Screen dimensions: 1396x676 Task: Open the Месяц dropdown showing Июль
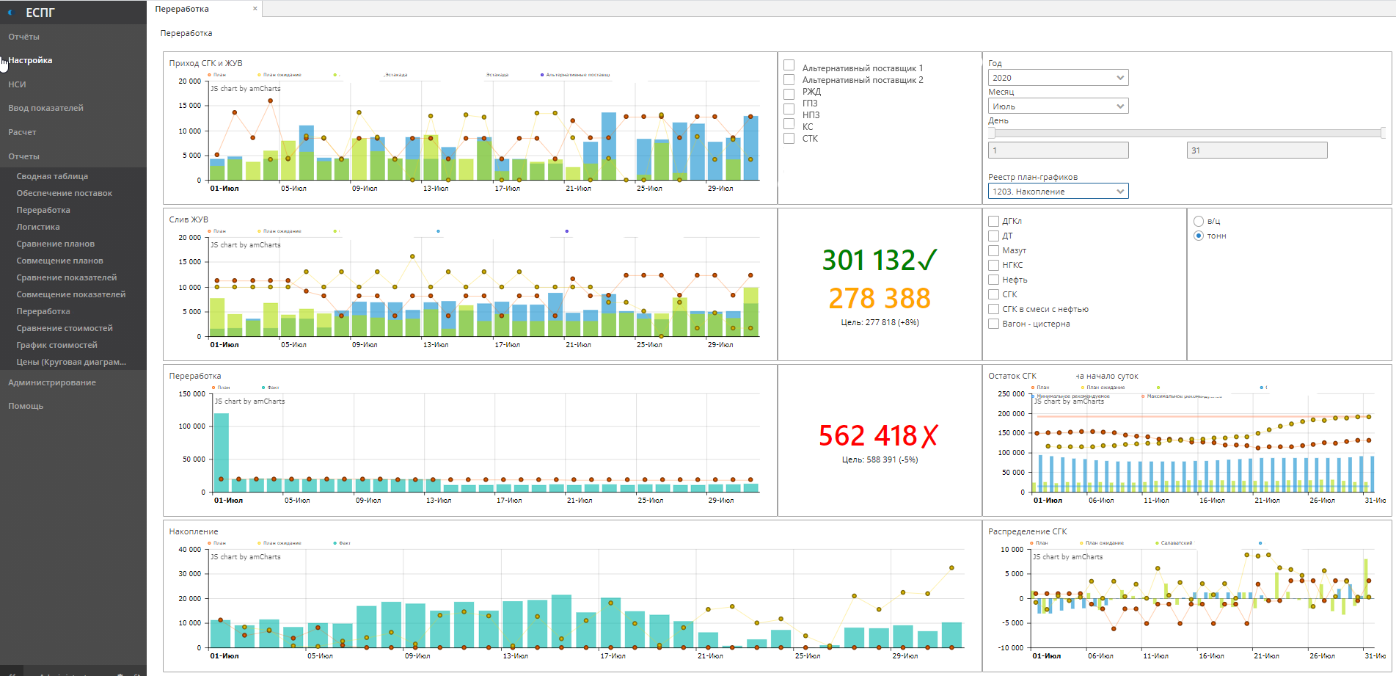(1058, 106)
